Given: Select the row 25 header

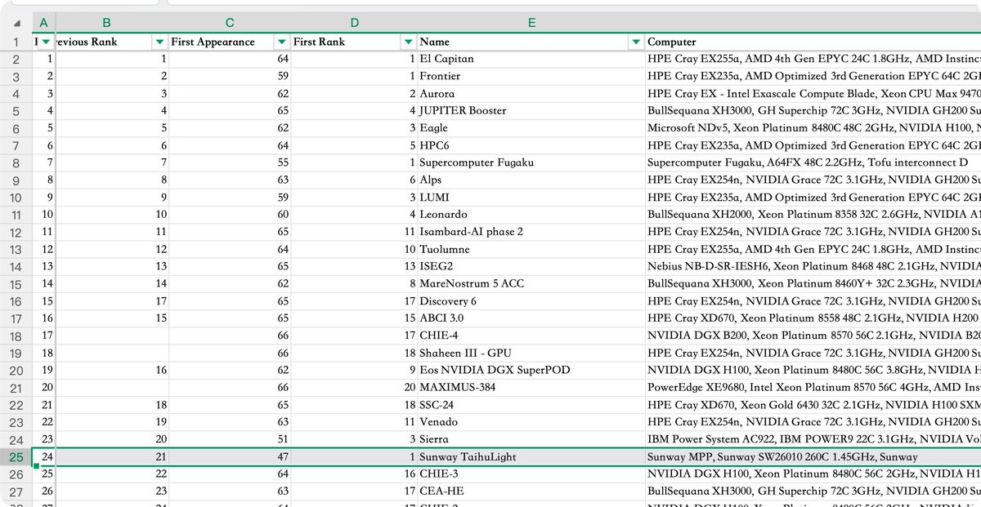Looking at the screenshot, I should pos(16,457).
